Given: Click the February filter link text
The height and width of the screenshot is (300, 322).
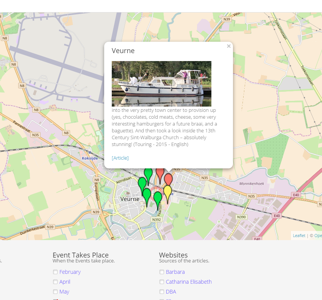Looking at the screenshot, I should click(70, 272).
